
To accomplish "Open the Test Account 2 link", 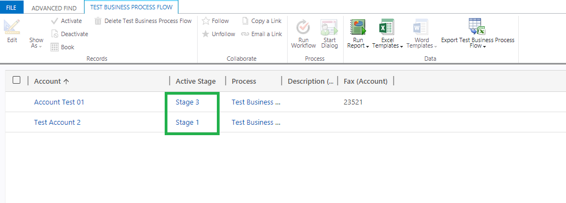I will [x=57, y=123].
